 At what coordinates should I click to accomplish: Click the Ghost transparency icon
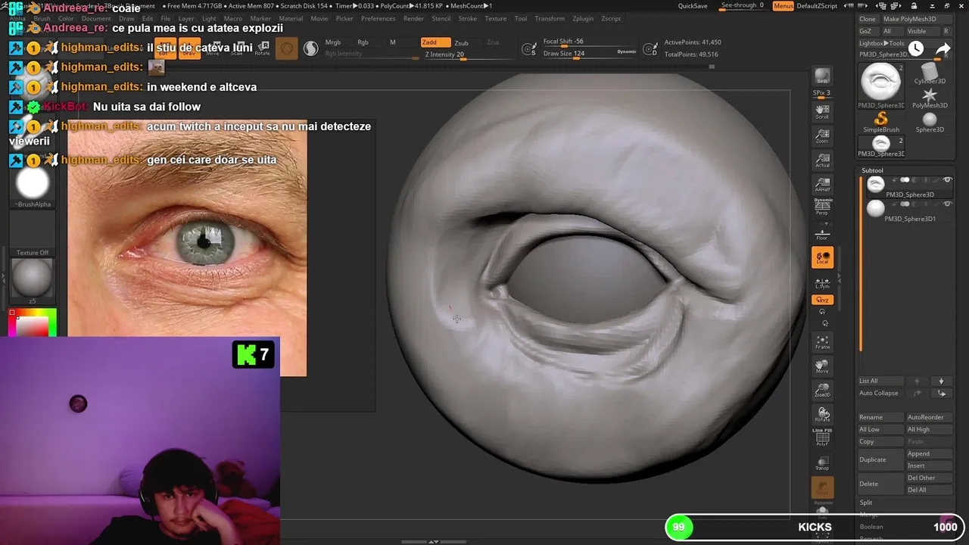pos(822,488)
